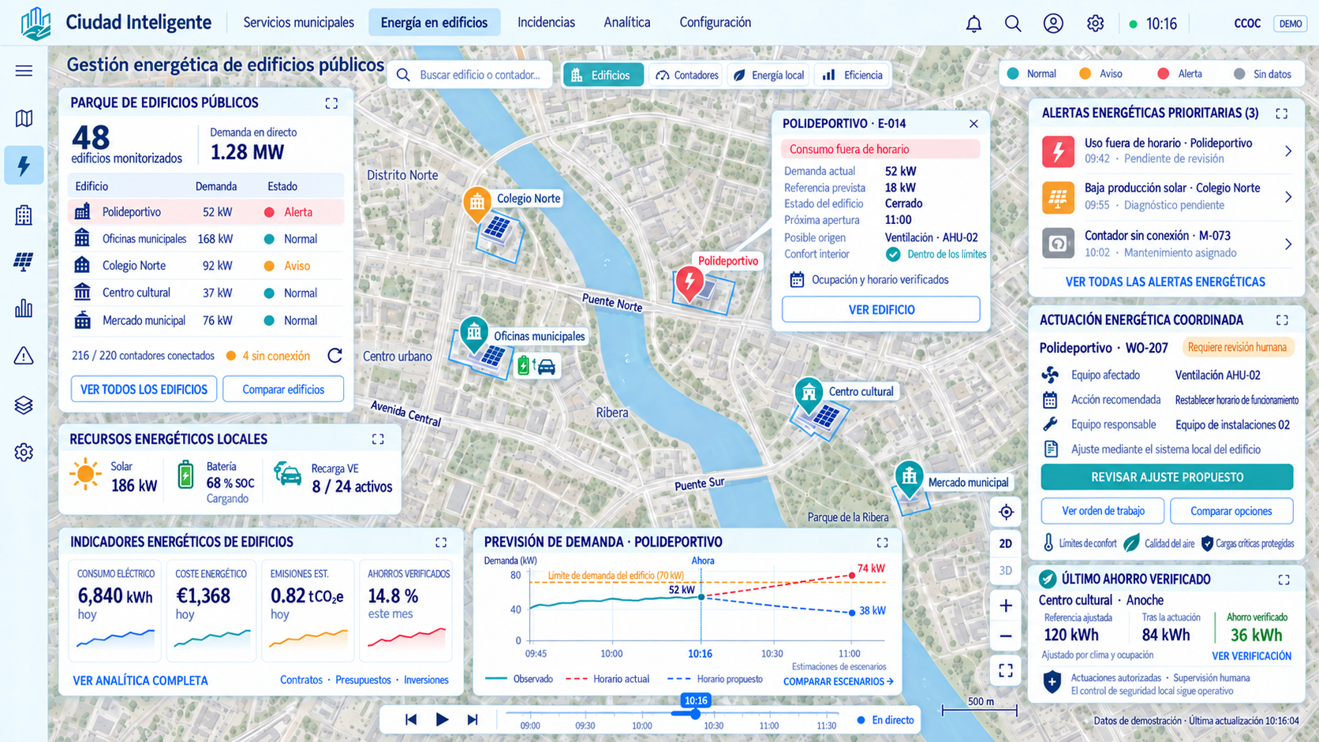Click the timeline slider handle at 10:16
The height and width of the screenshot is (742, 1319).
click(x=695, y=714)
